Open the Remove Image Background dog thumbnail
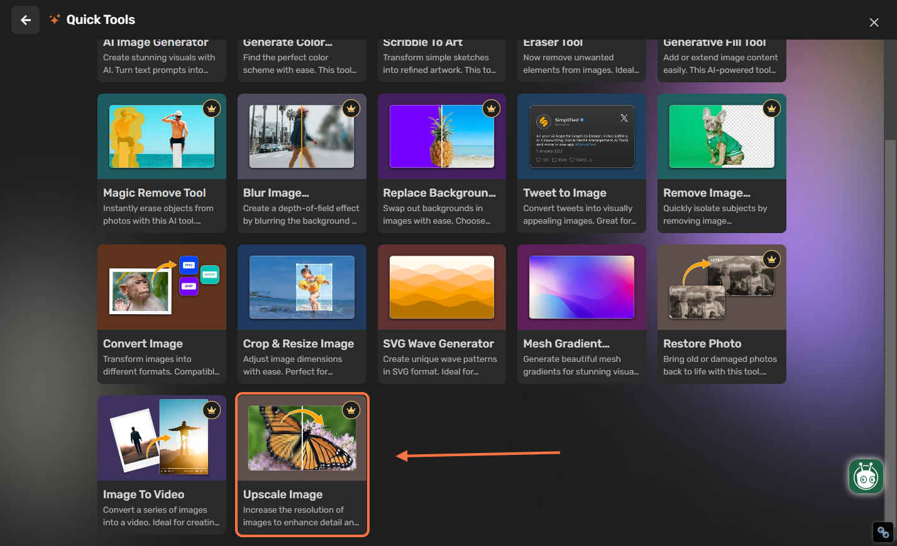This screenshot has width=897, height=546. click(722, 136)
